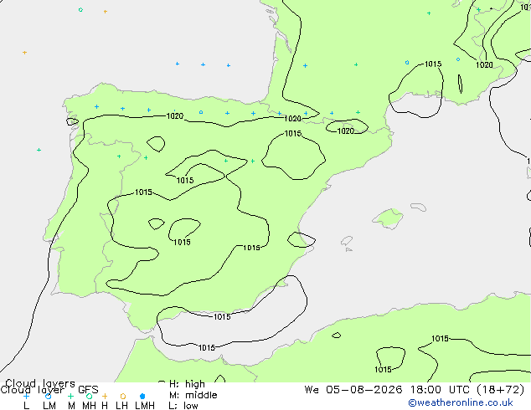Click the 1015 label beside southern France coast contour
This screenshot has height=410, width=531.
(x=433, y=64)
